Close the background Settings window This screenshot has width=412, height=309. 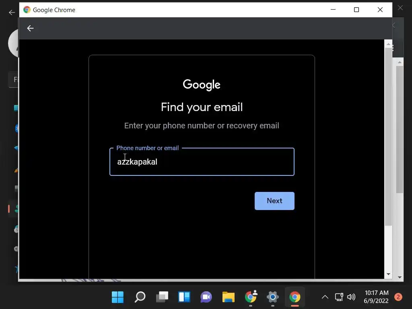click(x=400, y=8)
